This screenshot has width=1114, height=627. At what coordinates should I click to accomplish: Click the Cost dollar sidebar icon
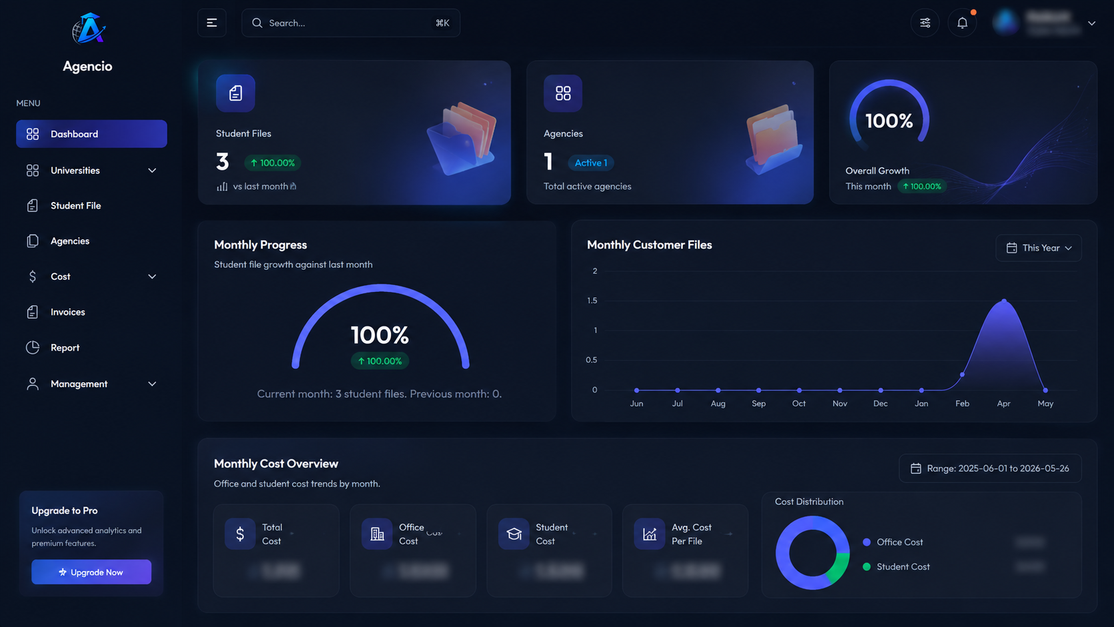[33, 277]
